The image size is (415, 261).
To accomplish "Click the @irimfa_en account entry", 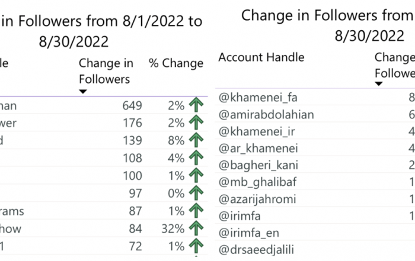I will (x=249, y=233).
